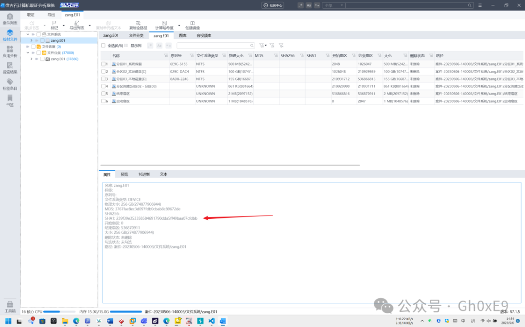Check the 全选(0/6) checkbox
Image resolution: width=525 pixels, height=327 pixels.
103,46
